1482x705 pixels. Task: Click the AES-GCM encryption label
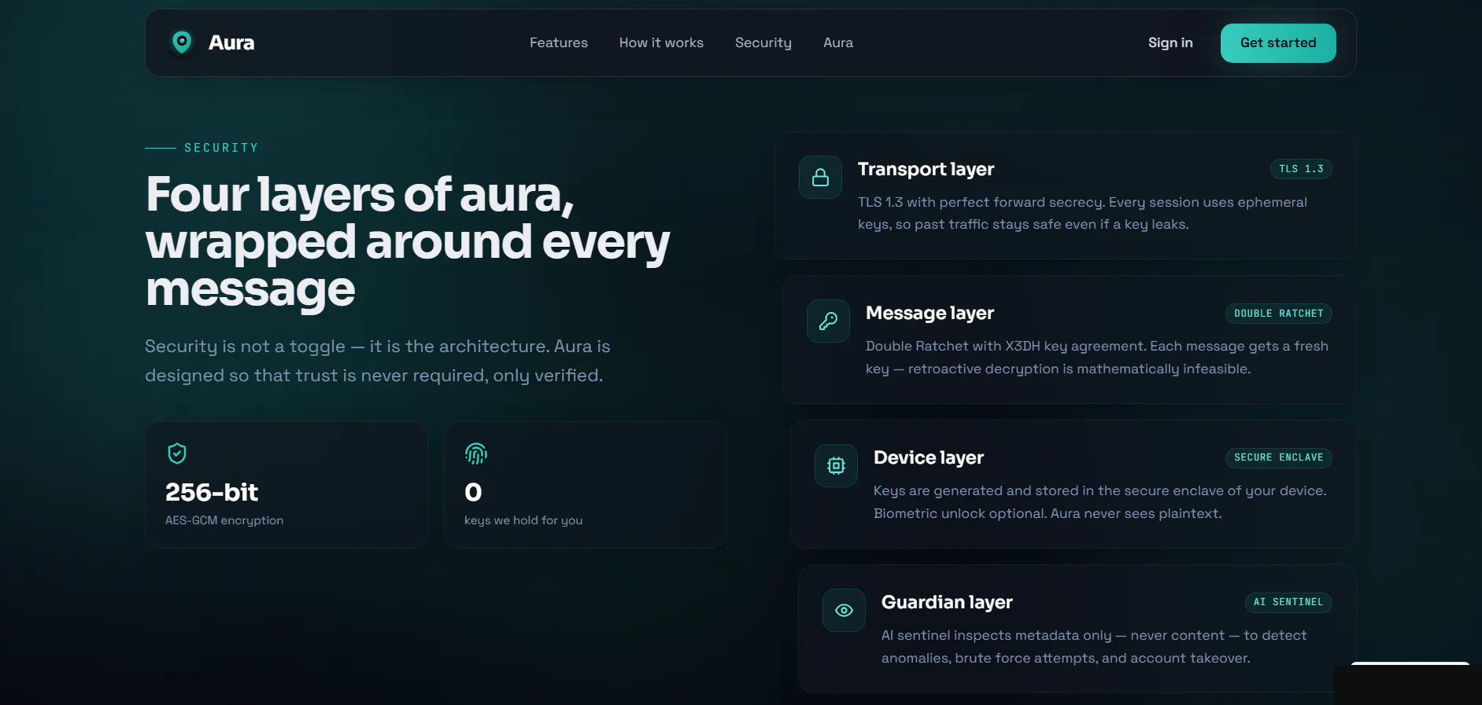coord(224,520)
